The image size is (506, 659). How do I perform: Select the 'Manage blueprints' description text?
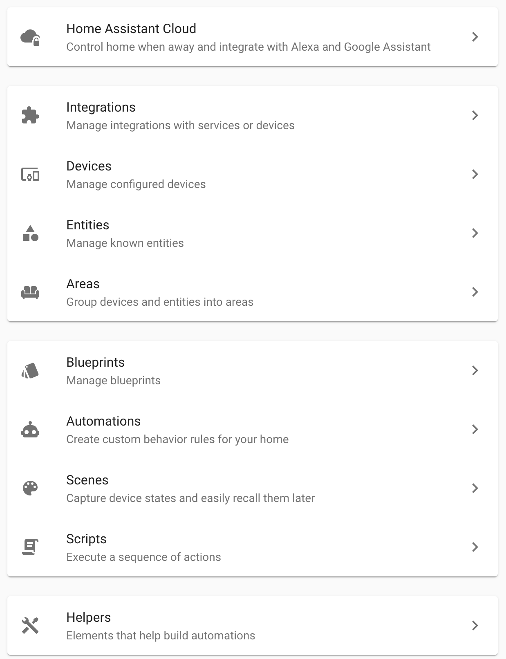[x=113, y=380]
